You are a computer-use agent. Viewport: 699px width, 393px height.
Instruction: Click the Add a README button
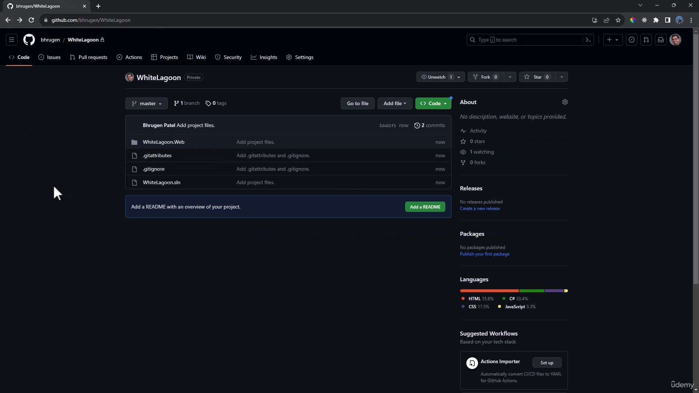tap(425, 207)
